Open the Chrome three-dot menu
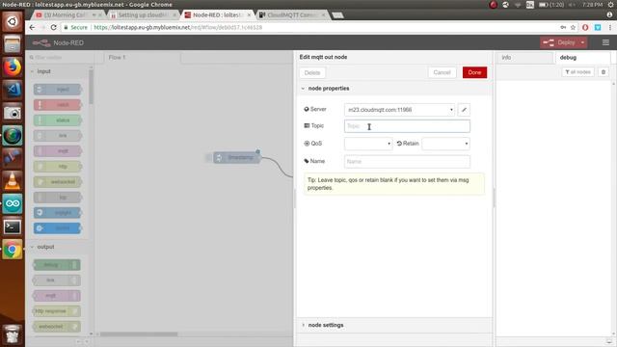Viewport: 617px width, 347px height. pos(609,27)
